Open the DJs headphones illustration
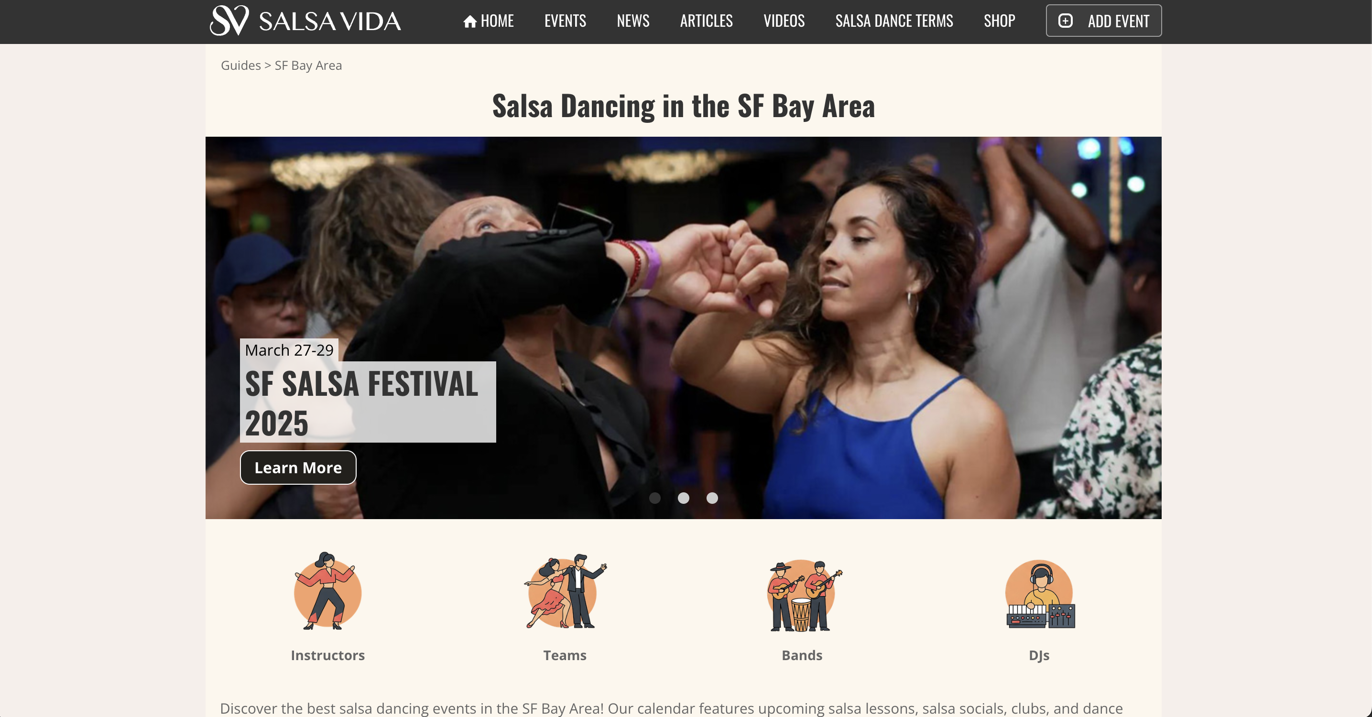The height and width of the screenshot is (717, 1372). click(x=1040, y=594)
